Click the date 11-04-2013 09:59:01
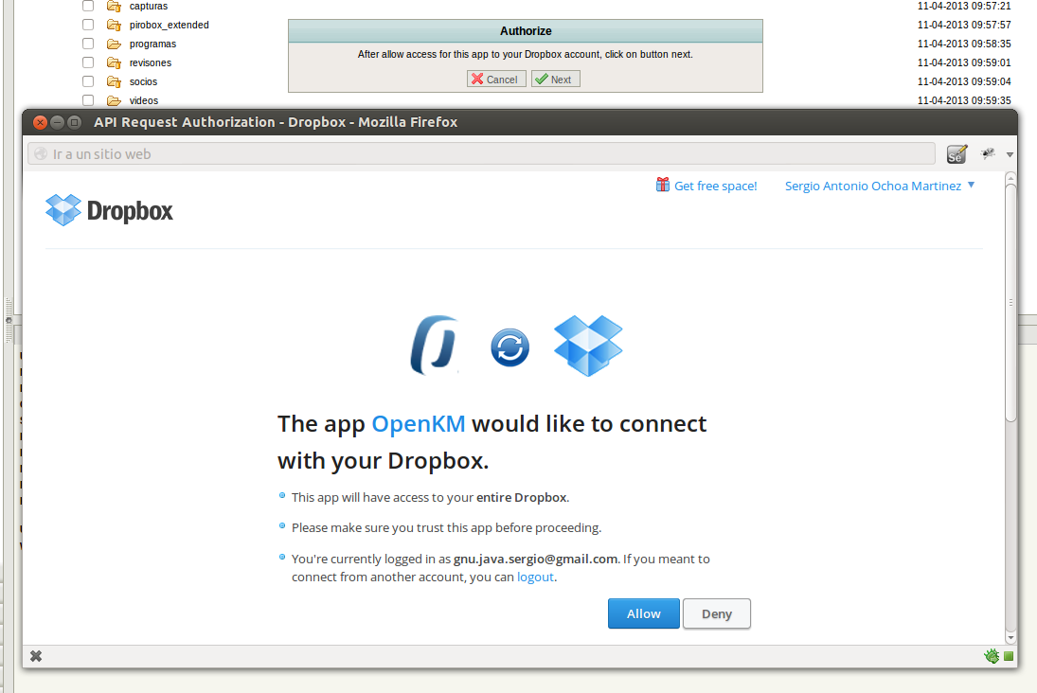The image size is (1037, 693). click(964, 62)
